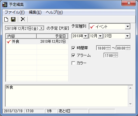Click the 2013年12月27日 cell in the list
Image resolution: width=138 pixels, height=116 pixels.
53,42
